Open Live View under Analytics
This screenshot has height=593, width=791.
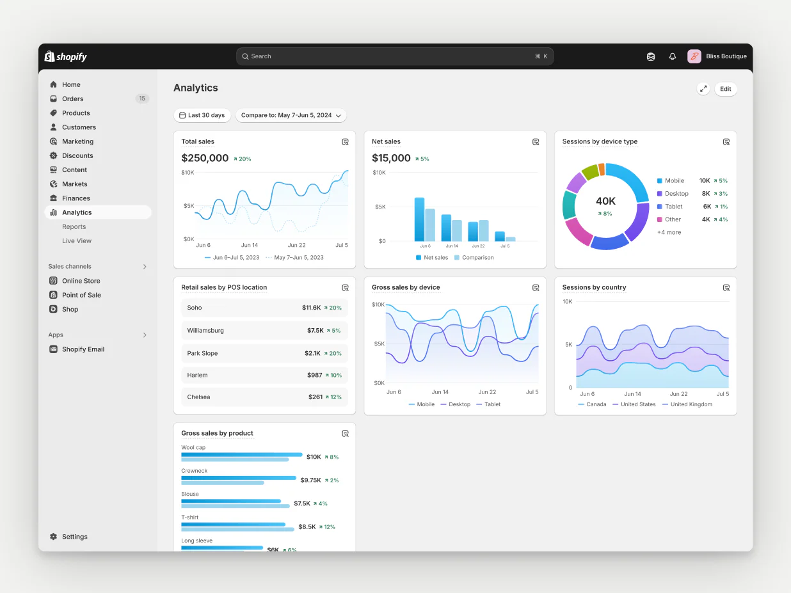[x=76, y=241]
